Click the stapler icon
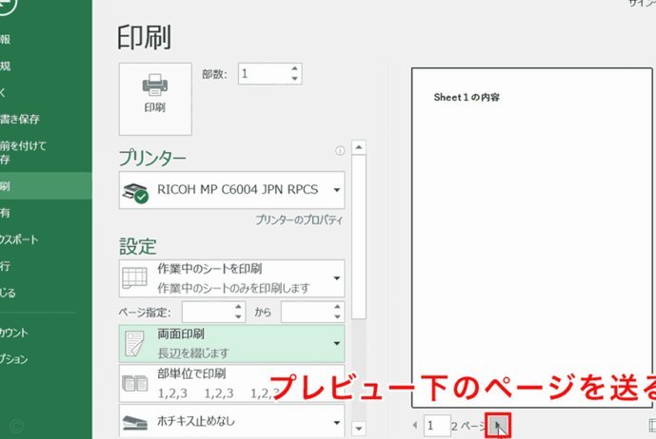Screen dimensions: 656x439 coord(134,423)
